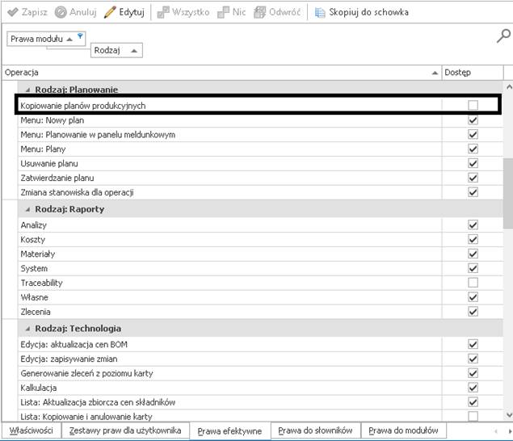The width and height of the screenshot is (513, 441).
Task: Click the Skopiuj do schowka icon
Action: (x=320, y=12)
